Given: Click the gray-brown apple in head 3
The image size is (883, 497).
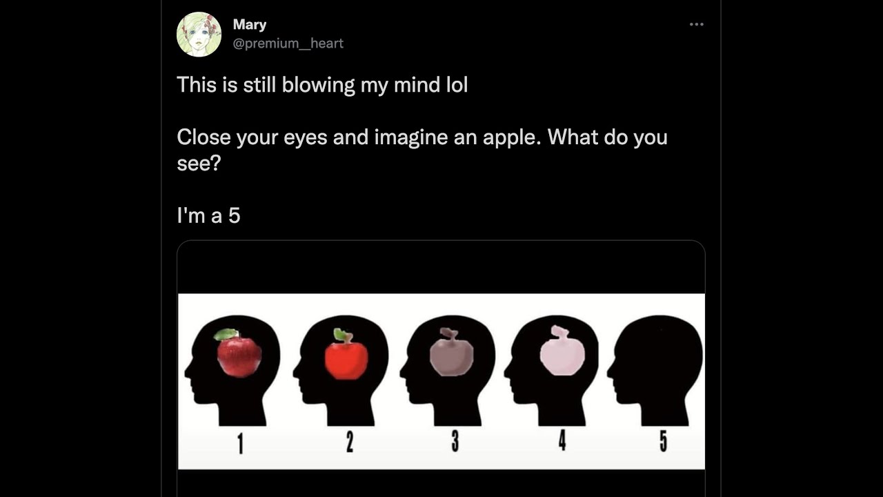Looking at the screenshot, I should pyautogui.click(x=451, y=355).
